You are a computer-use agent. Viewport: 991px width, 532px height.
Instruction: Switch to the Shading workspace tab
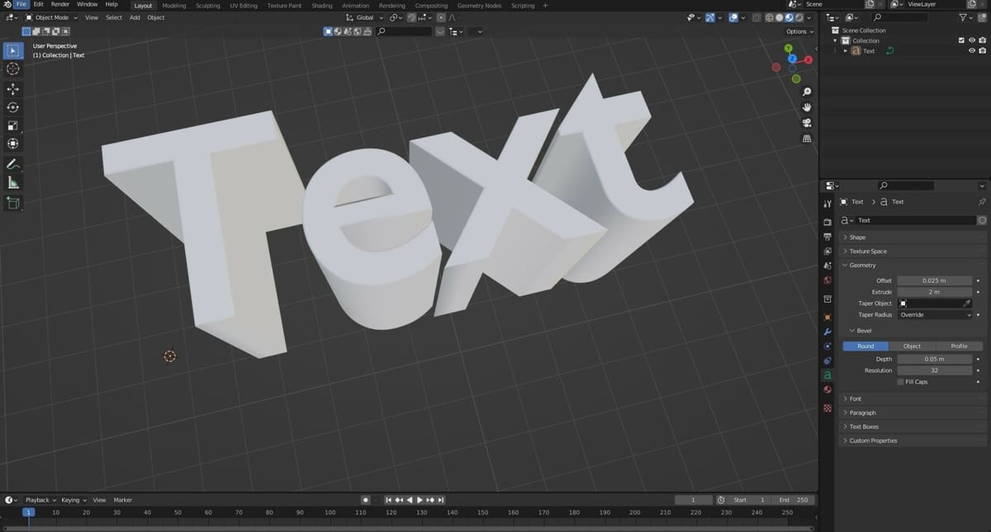tap(322, 5)
